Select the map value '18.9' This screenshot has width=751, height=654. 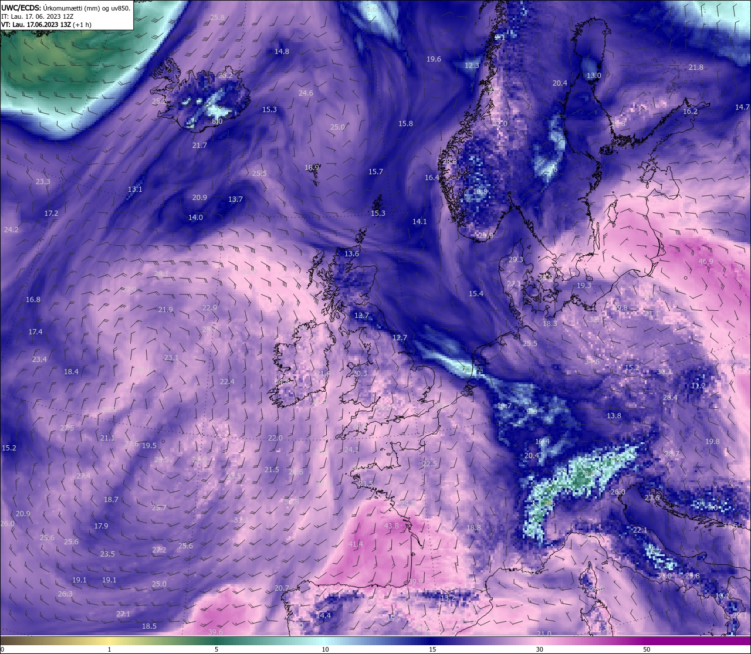pyautogui.click(x=312, y=168)
